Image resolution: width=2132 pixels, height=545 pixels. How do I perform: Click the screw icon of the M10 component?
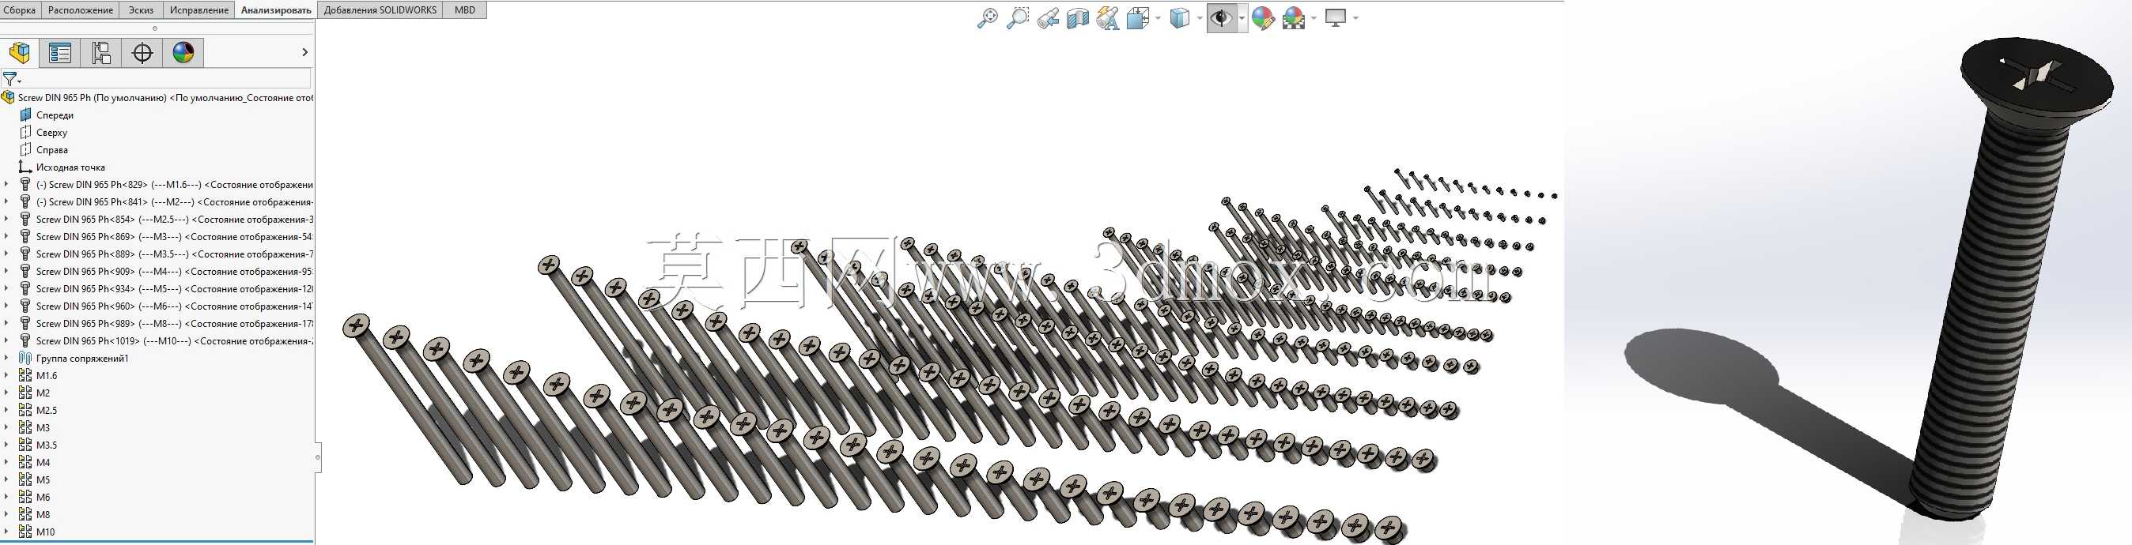pos(25,340)
